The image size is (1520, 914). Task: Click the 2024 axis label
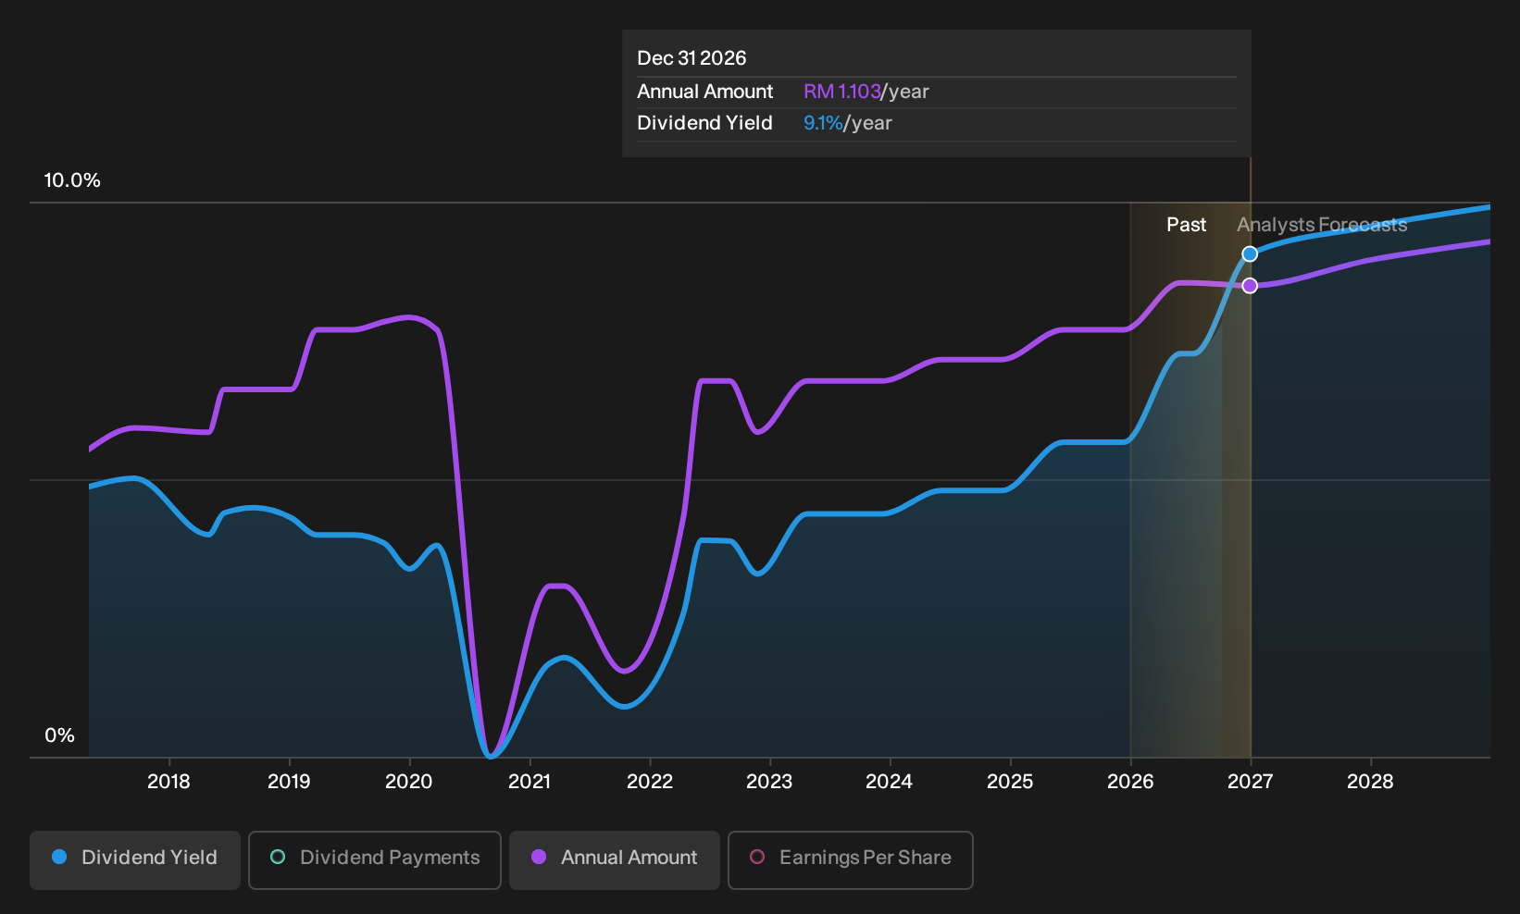click(890, 782)
